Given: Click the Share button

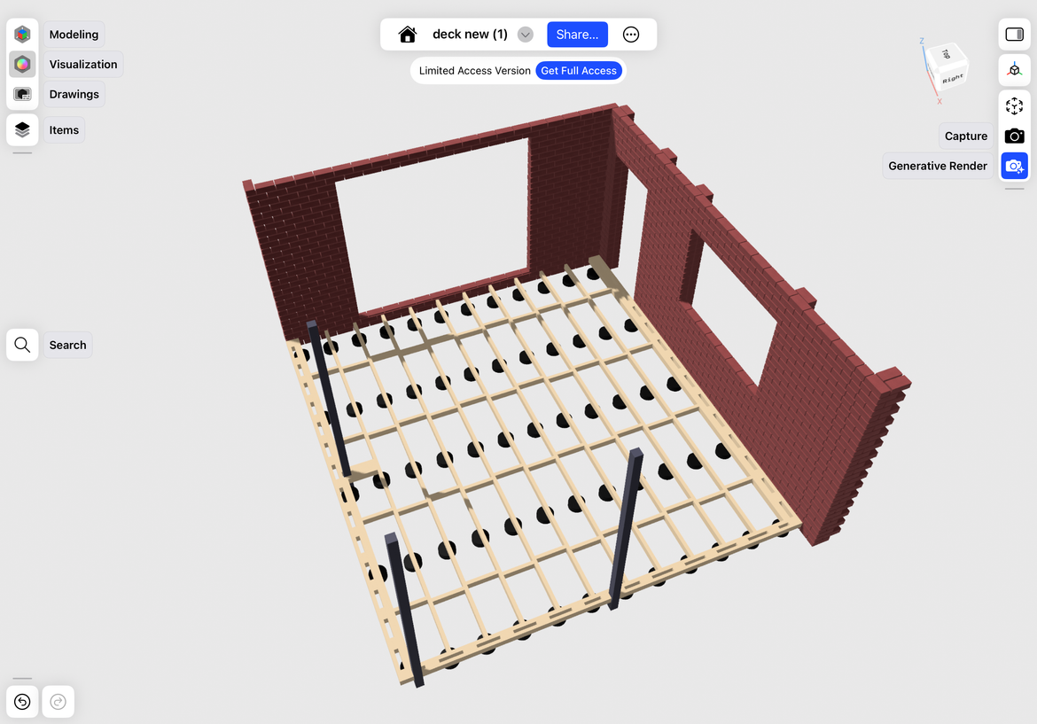Looking at the screenshot, I should [577, 35].
